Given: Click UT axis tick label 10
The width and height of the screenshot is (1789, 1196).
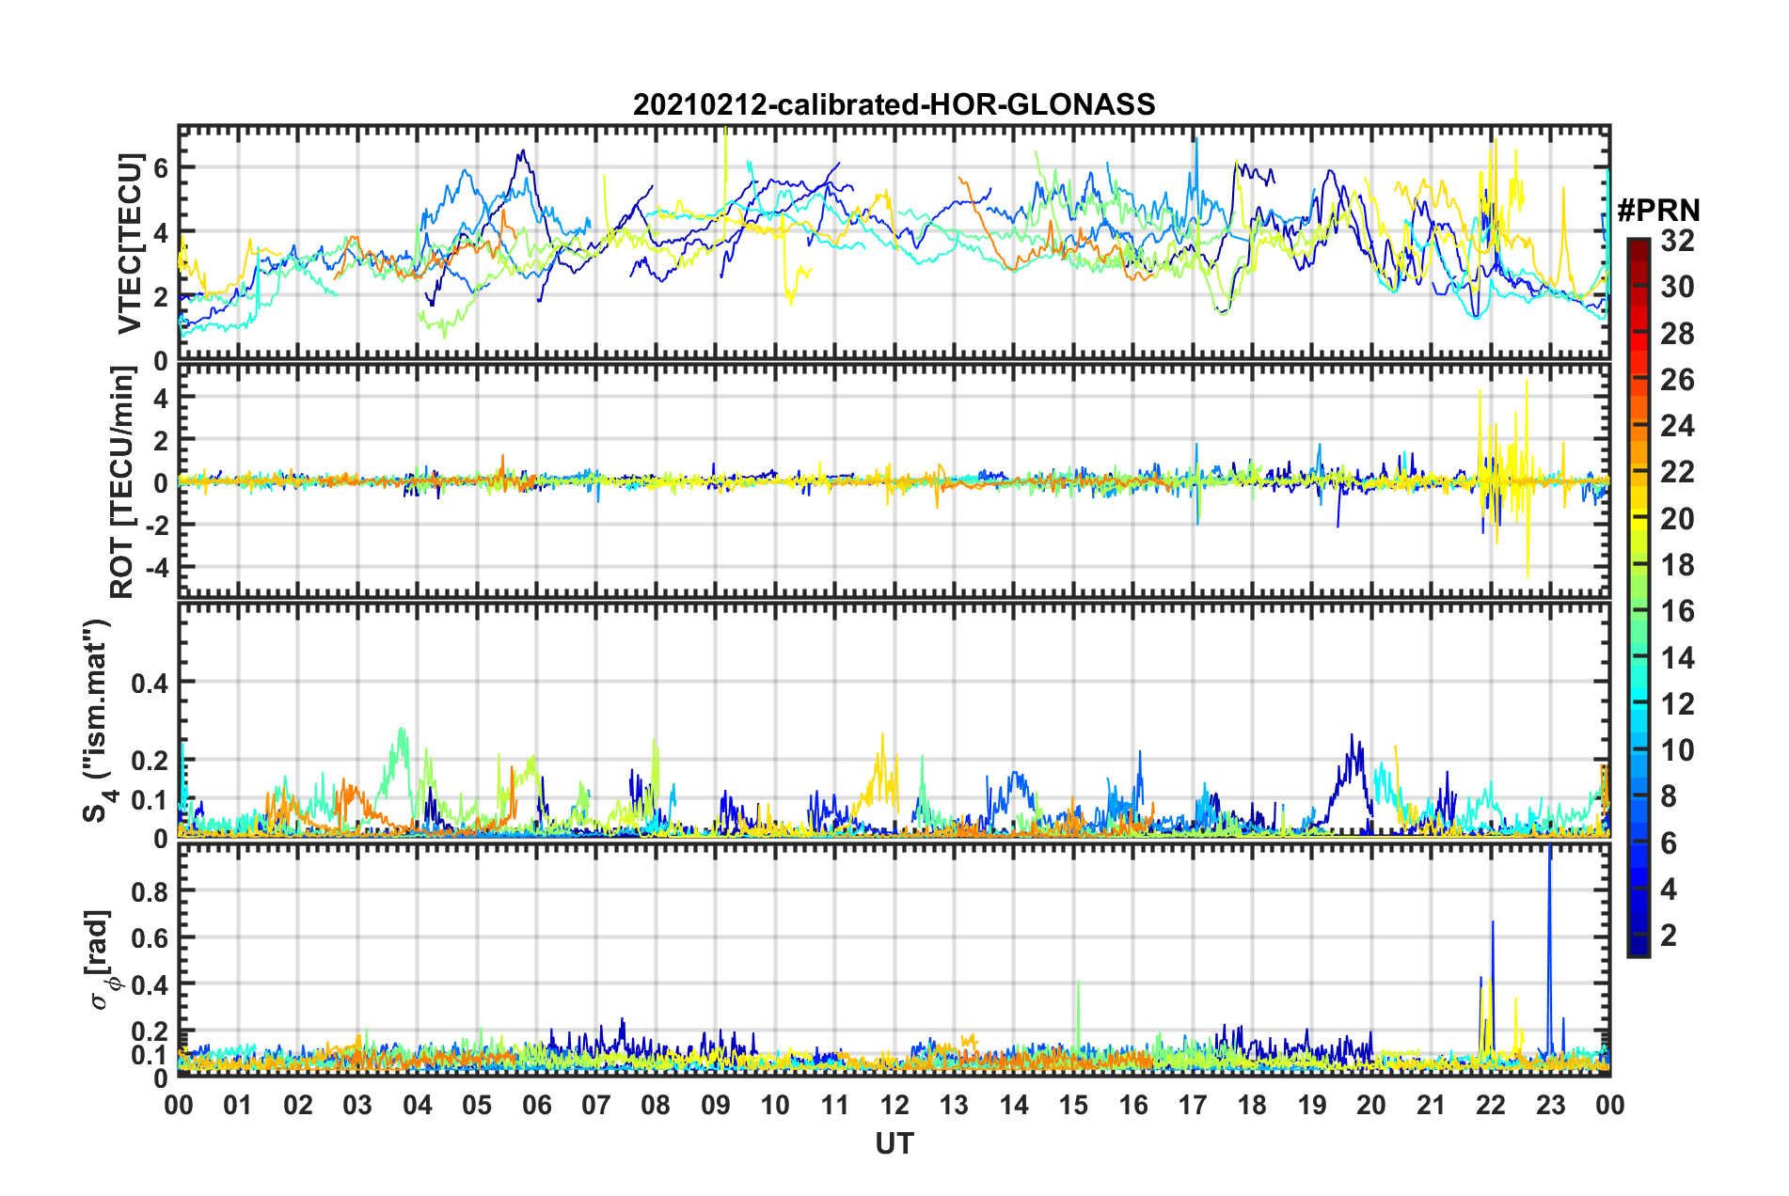Looking at the screenshot, I should click(x=775, y=1105).
